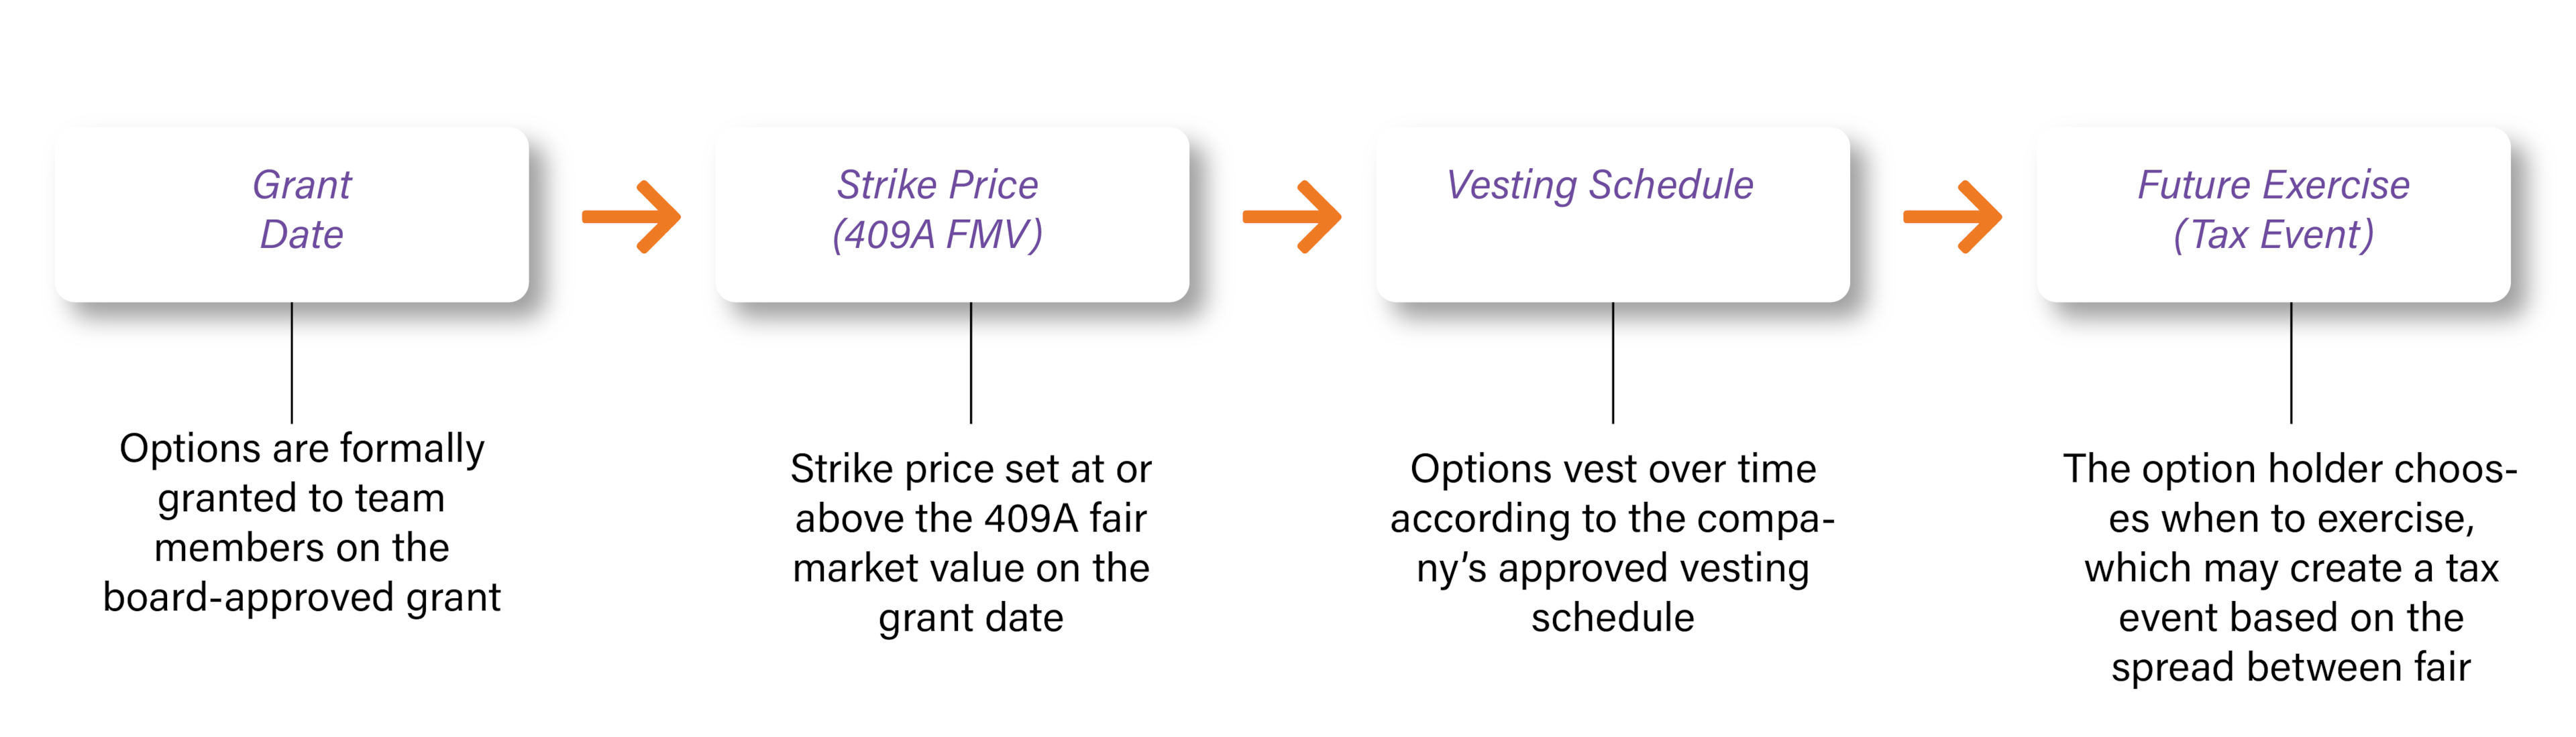
Task: Click "market value on the" text line
Action: coord(971,568)
